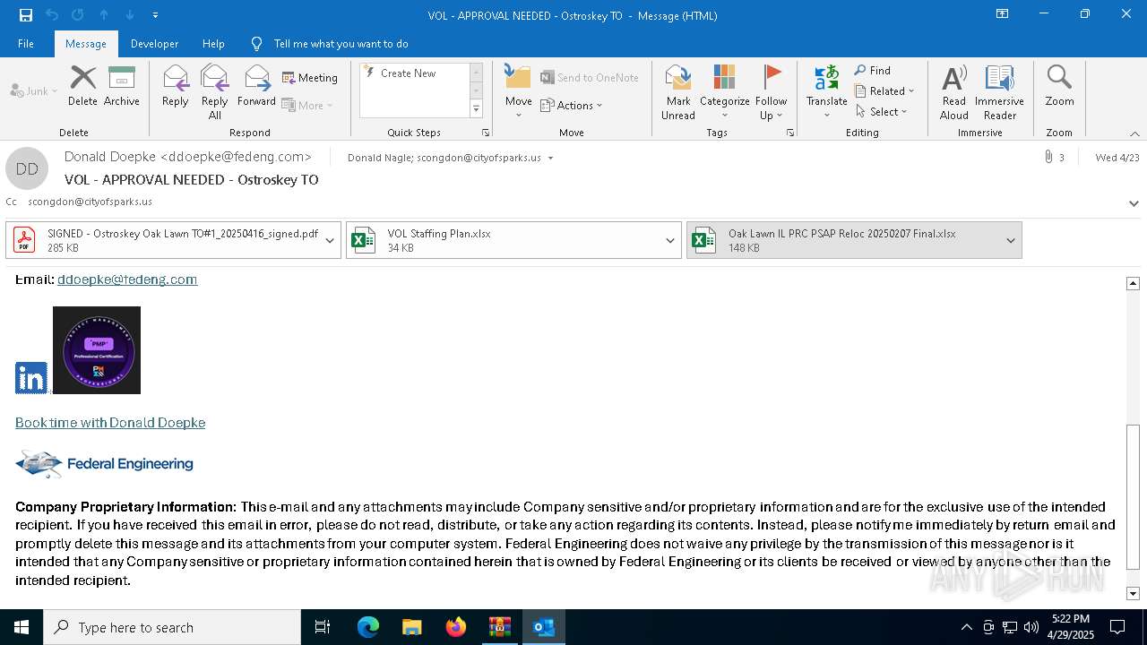Viewport: 1147px width, 645px height.
Task: Click the sender avatar DD
Action: [27, 168]
